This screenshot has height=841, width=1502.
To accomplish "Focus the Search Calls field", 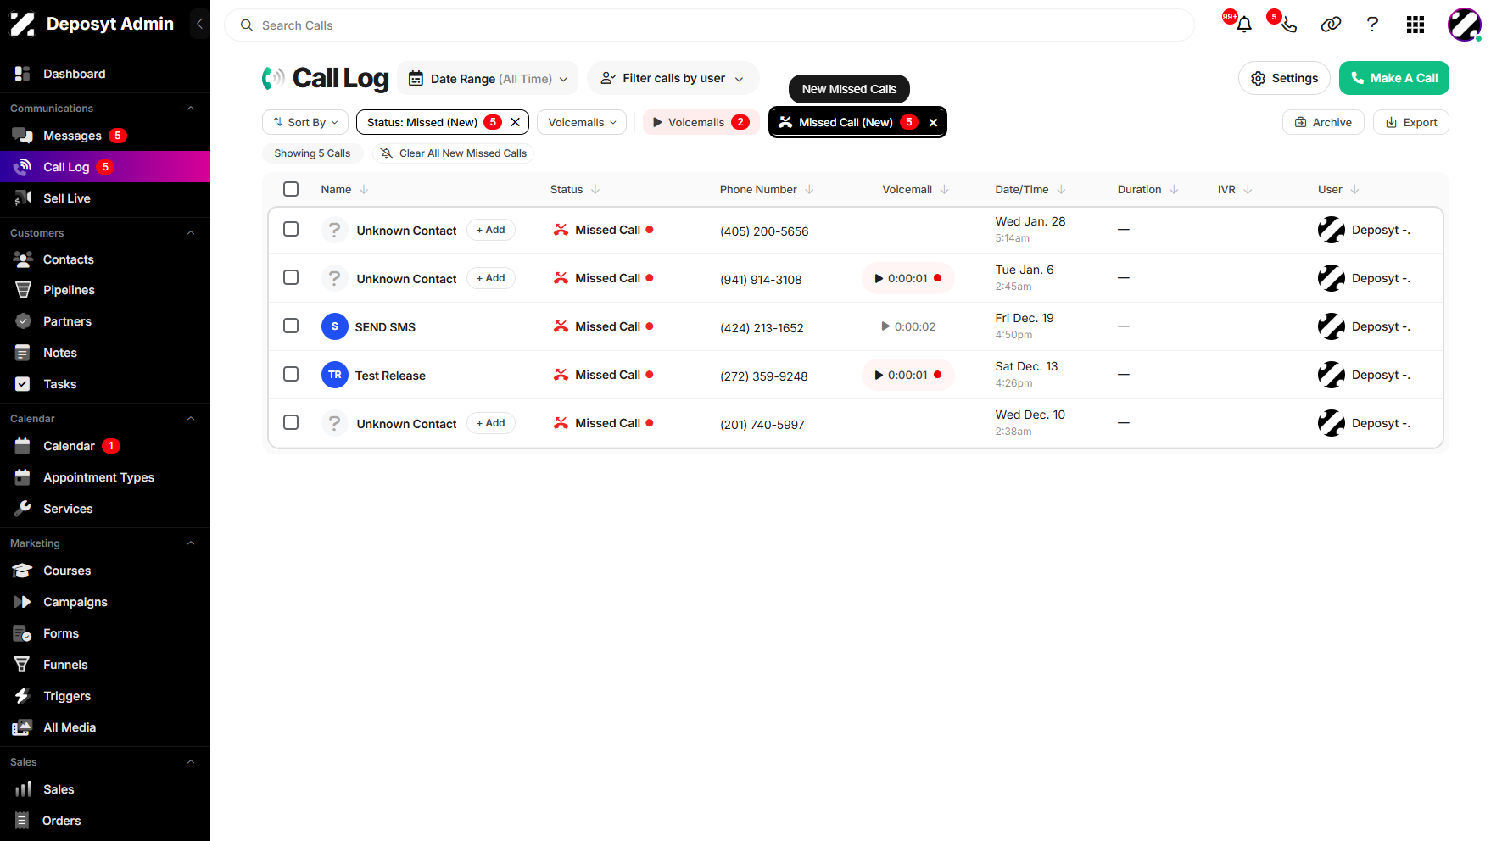I will pos(709,25).
